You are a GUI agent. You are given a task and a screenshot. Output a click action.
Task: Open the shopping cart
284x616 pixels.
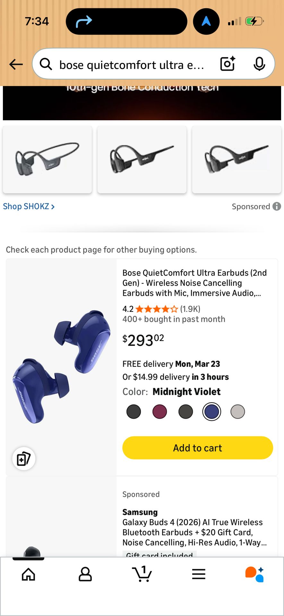click(x=142, y=574)
